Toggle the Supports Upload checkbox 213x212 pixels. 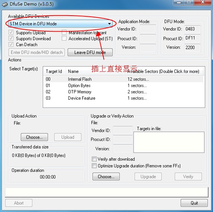pyautogui.click(x=11, y=32)
